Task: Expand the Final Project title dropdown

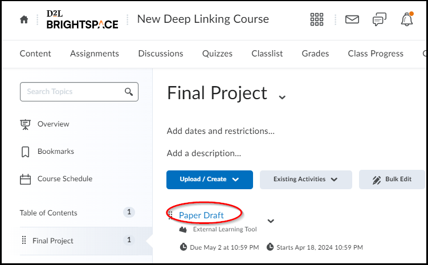Action: tap(282, 97)
